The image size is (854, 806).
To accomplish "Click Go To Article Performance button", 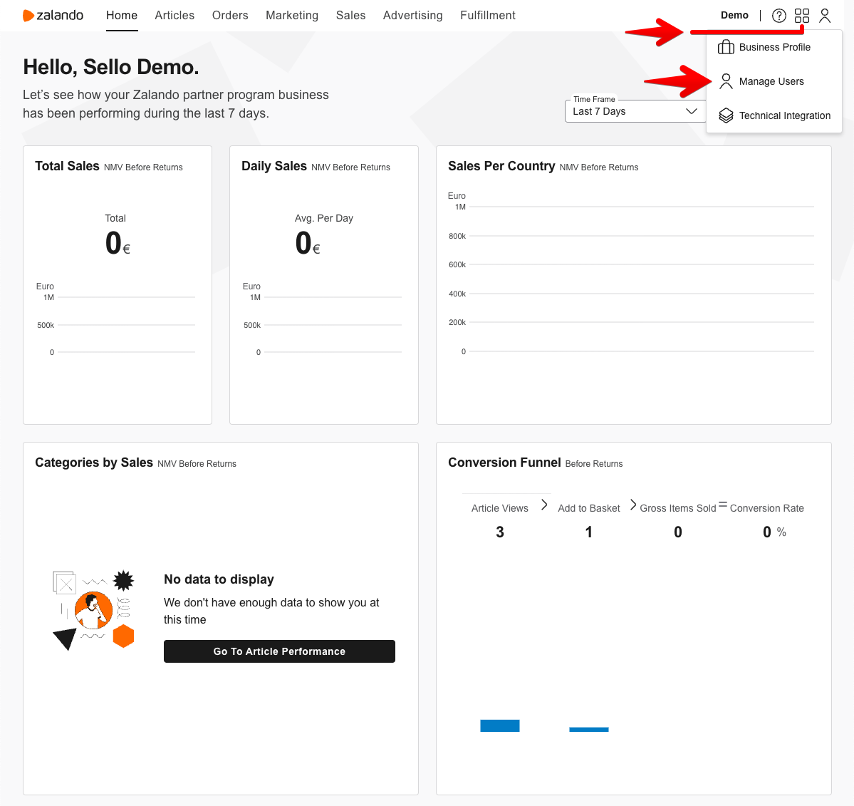I will coord(279,651).
